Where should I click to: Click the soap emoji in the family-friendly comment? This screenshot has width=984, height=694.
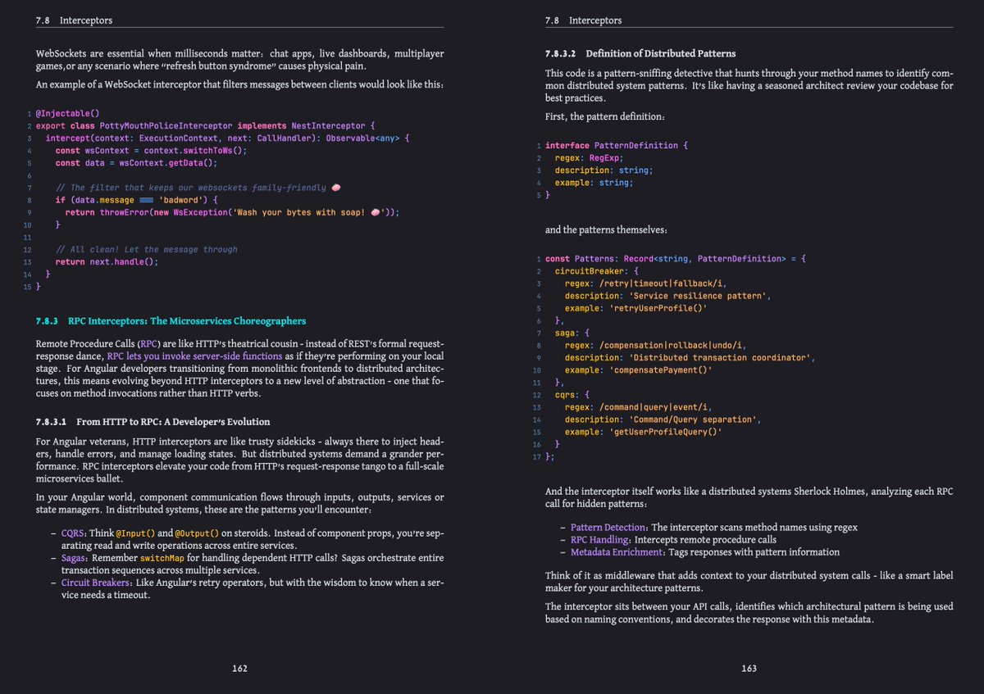click(335, 188)
